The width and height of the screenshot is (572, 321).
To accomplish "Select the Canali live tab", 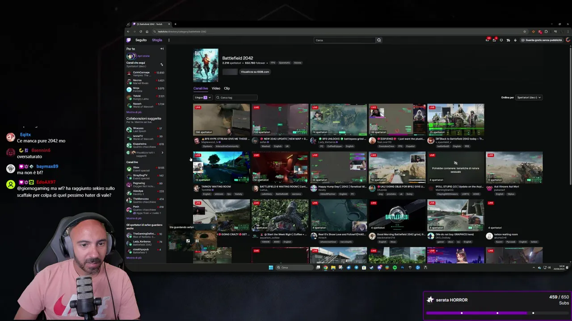I will 201,88.
